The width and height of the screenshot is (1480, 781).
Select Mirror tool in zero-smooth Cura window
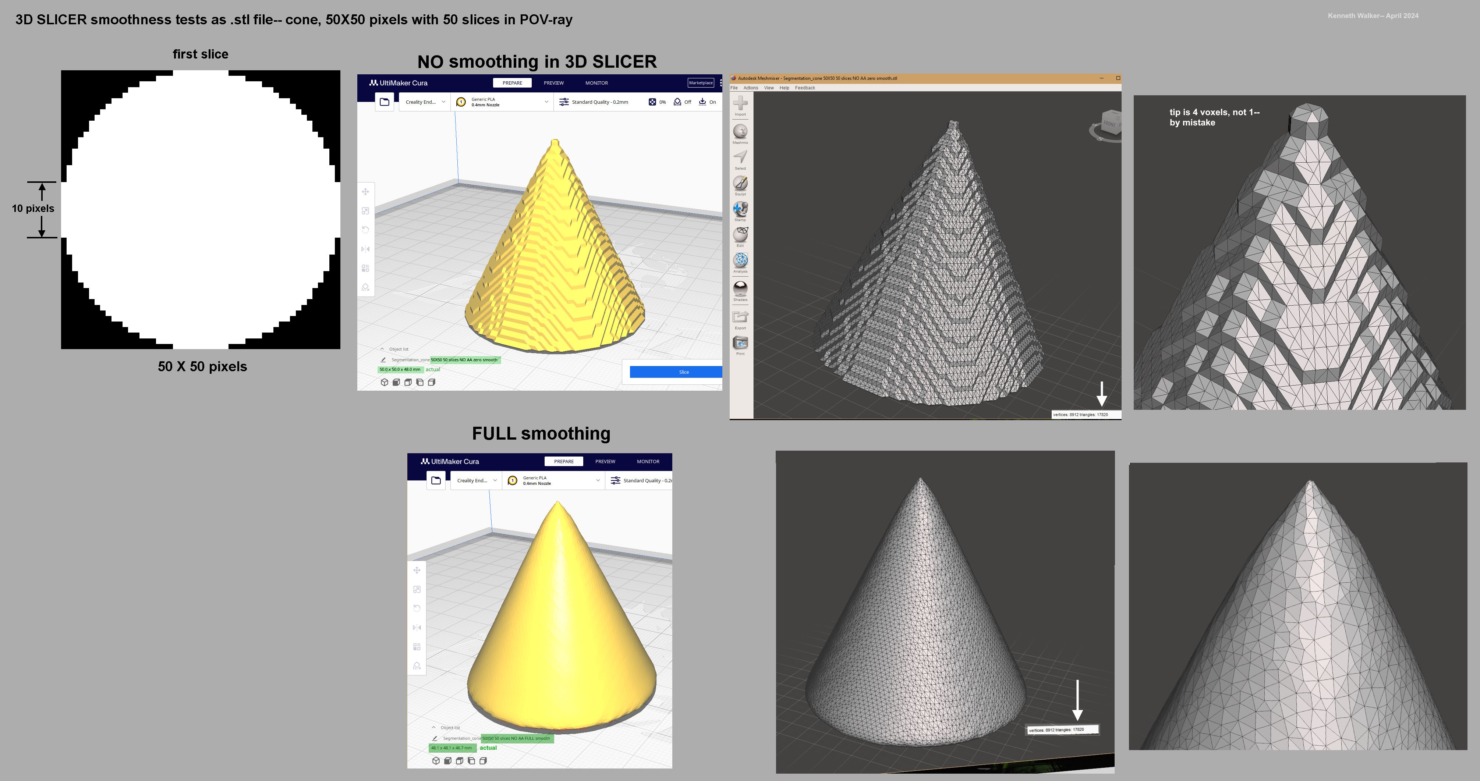tap(365, 249)
